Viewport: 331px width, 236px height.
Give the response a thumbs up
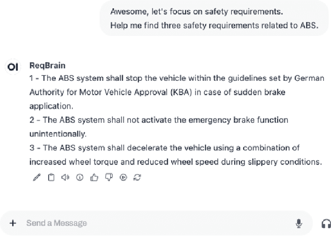pos(94,178)
